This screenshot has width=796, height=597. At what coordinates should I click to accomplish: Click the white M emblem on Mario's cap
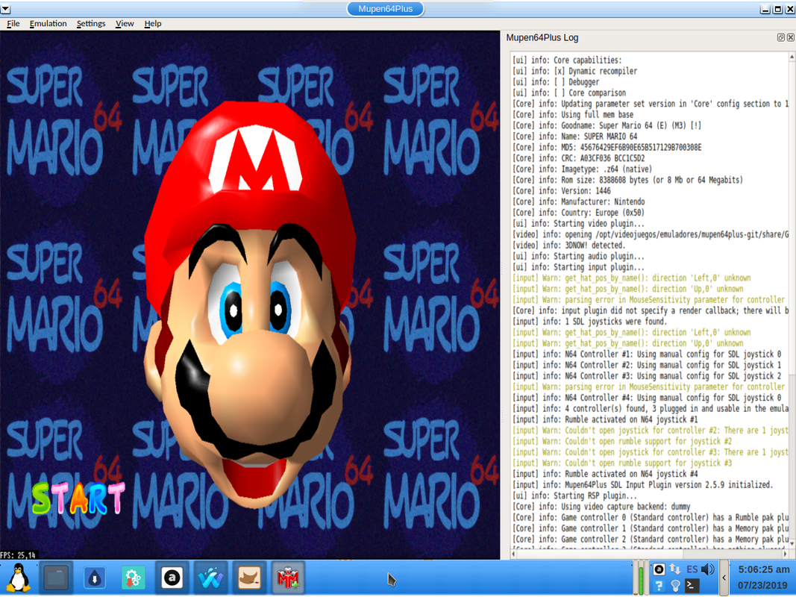(256, 159)
